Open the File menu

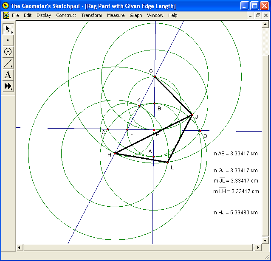(x=15, y=15)
